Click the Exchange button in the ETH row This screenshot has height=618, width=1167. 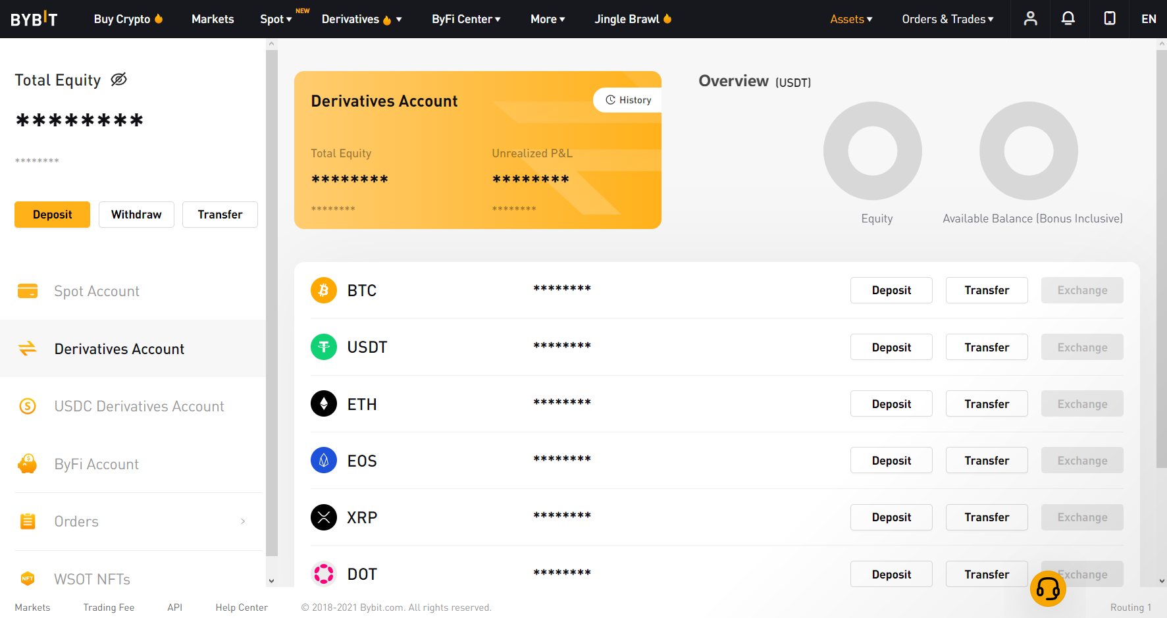click(1082, 403)
